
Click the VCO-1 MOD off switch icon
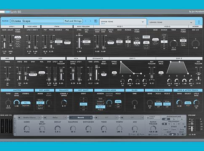click(x=119, y=42)
